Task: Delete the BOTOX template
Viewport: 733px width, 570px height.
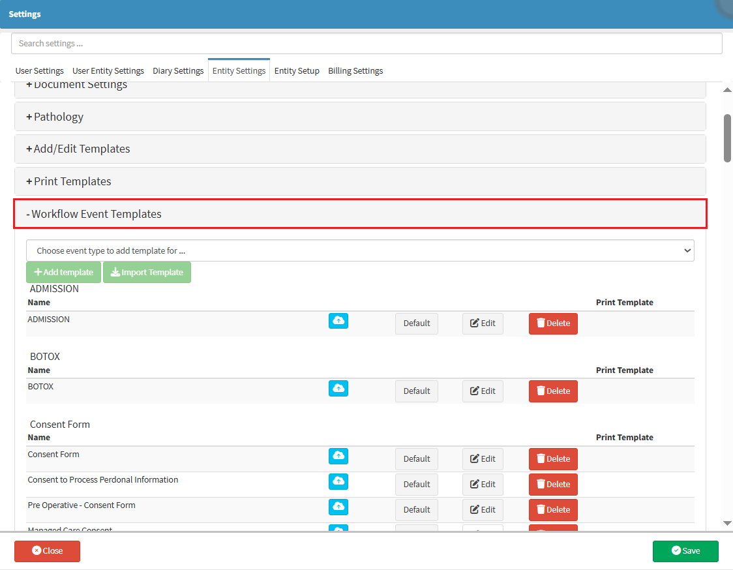Action: 553,391
